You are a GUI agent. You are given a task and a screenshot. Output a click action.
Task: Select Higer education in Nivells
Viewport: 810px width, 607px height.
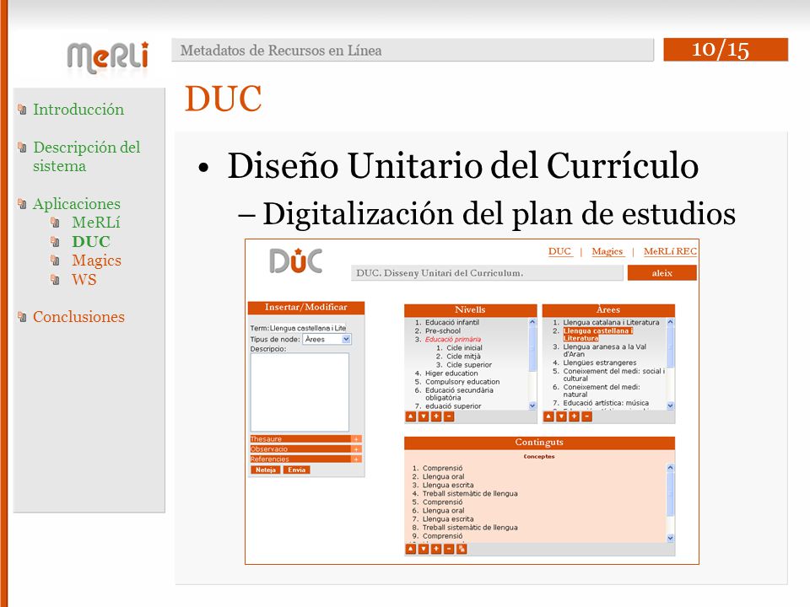tap(451, 373)
